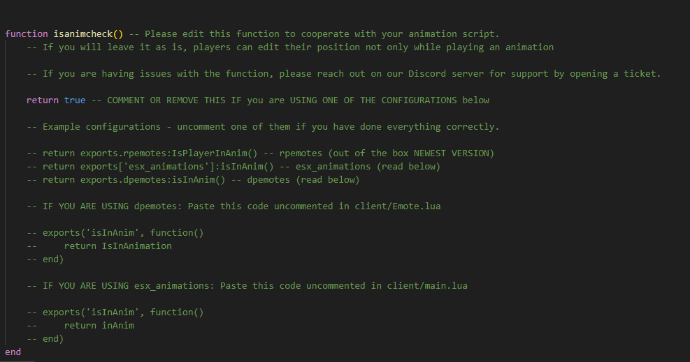Click the parentheses after isanimcheck
Viewport: 690px width, 362px height.
coord(118,33)
